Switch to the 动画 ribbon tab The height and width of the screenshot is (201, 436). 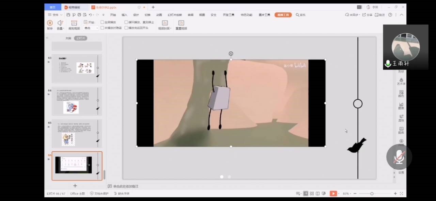(x=159, y=15)
